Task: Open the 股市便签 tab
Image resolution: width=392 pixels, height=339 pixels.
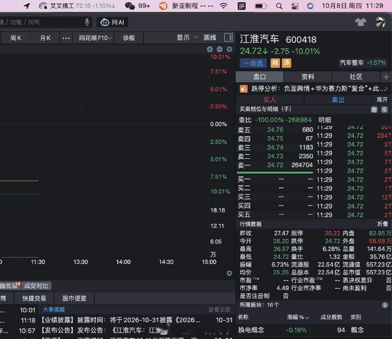Action: [74, 298]
